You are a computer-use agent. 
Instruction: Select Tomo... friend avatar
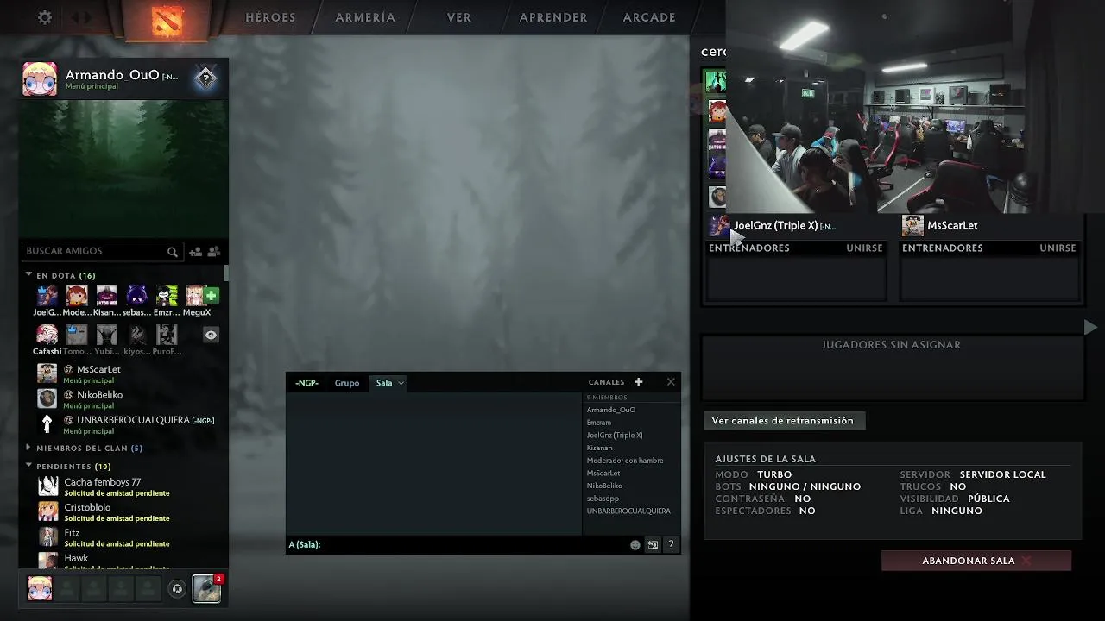click(x=77, y=335)
